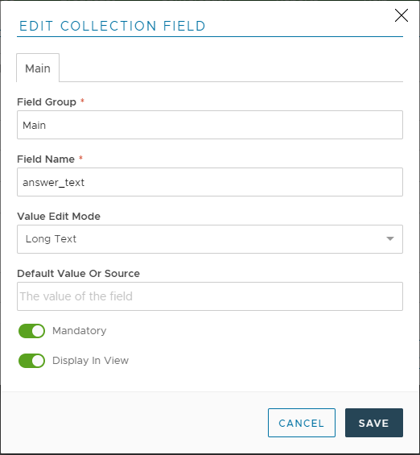Image resolution: width=420 pixels, height=455 pixels.
Task: Select the Long Text value shown
Action: click(51, 239)
